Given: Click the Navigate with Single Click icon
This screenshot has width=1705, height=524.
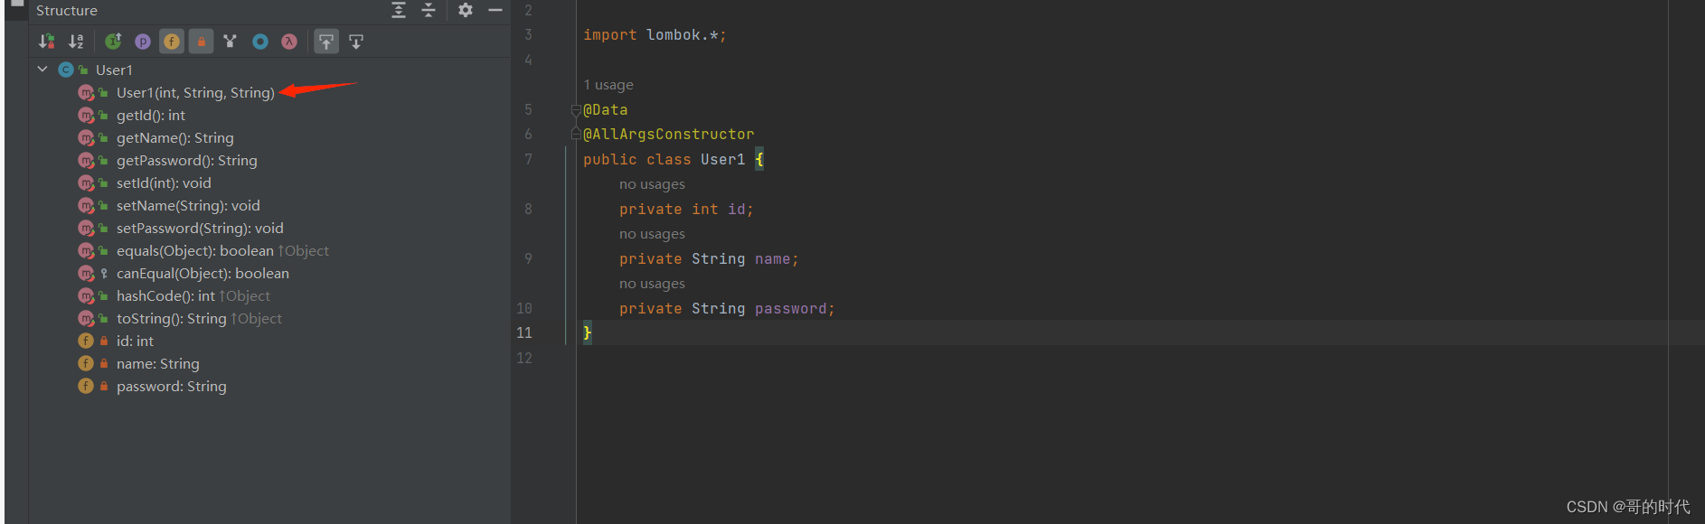Looking at the screenshot, I should (x=356, y=42).
